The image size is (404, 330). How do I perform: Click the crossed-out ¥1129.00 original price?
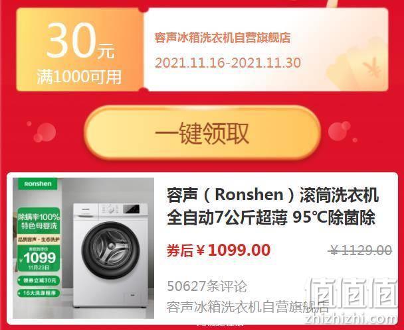click(360, 250)
